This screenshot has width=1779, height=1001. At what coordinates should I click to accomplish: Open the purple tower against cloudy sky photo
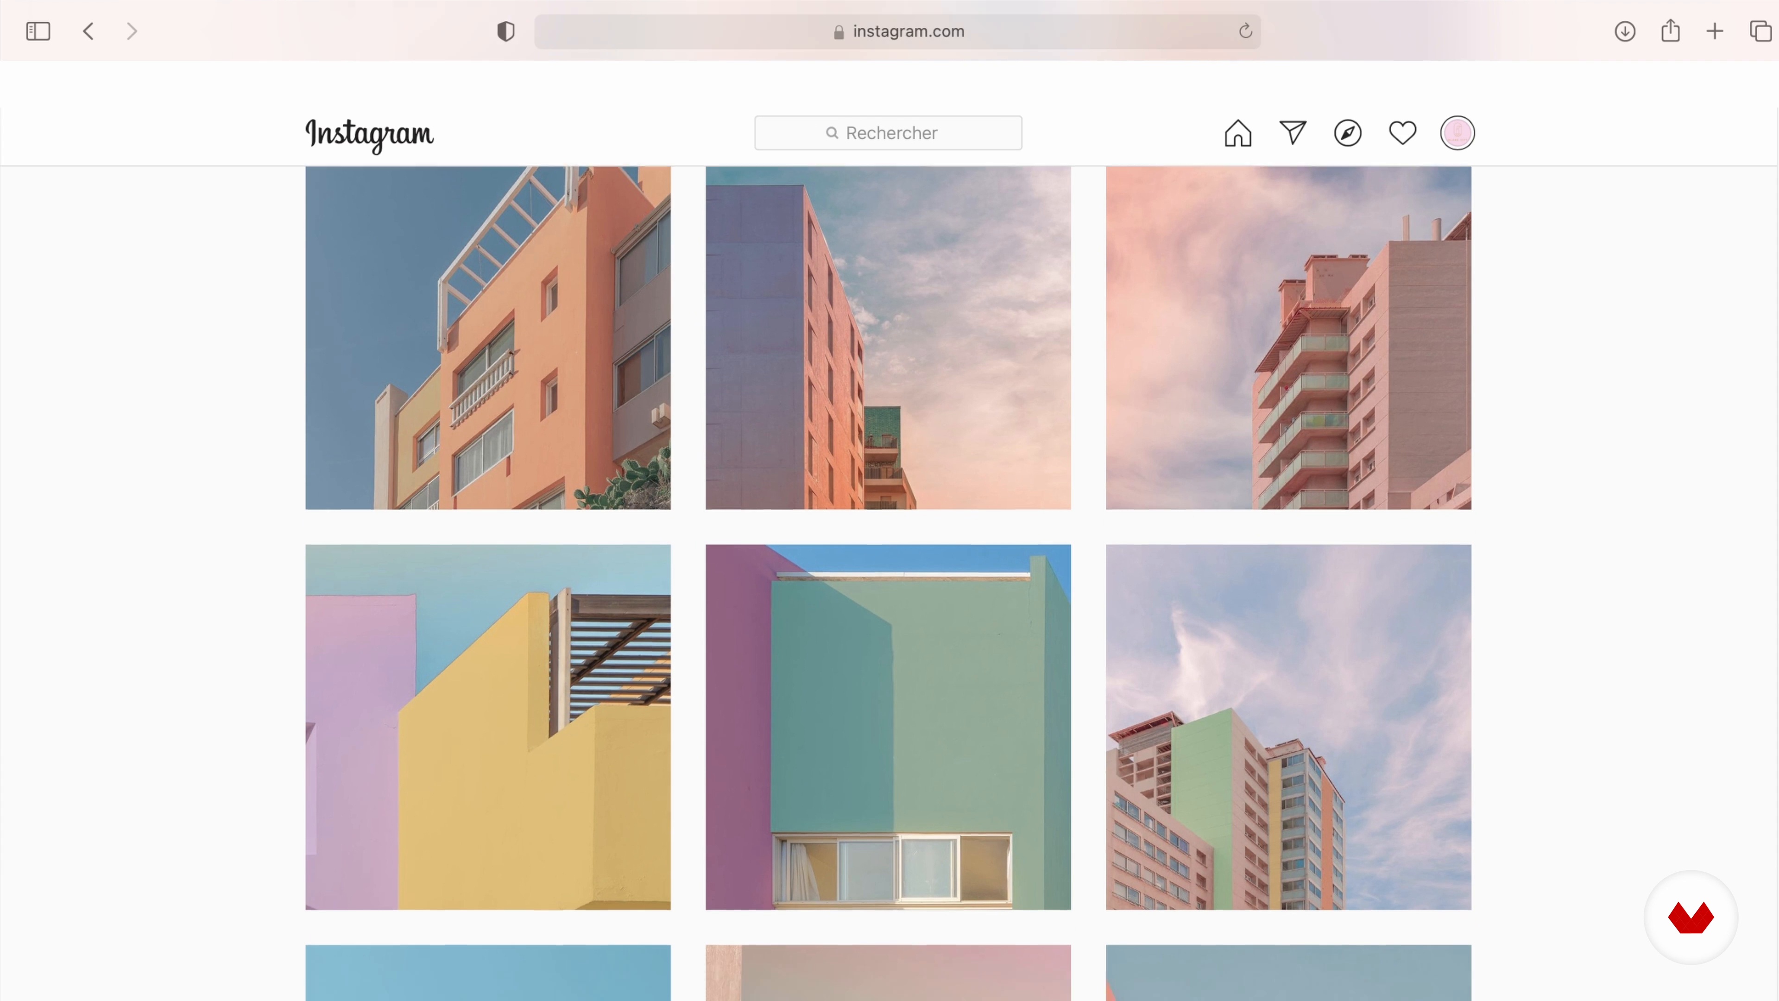coord(888,338)
